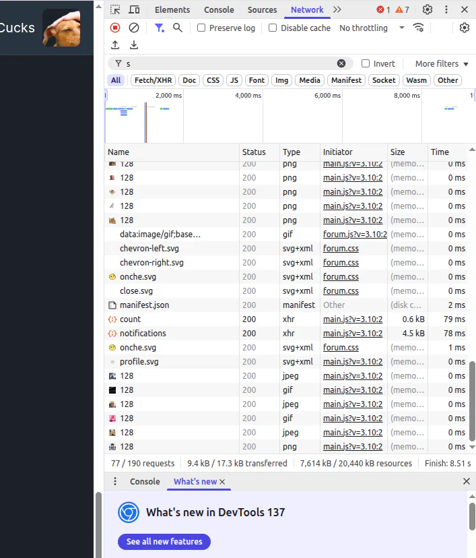Stop recording the network log
The height and width of the screenshot is (558, 476).
click(115, 28)
